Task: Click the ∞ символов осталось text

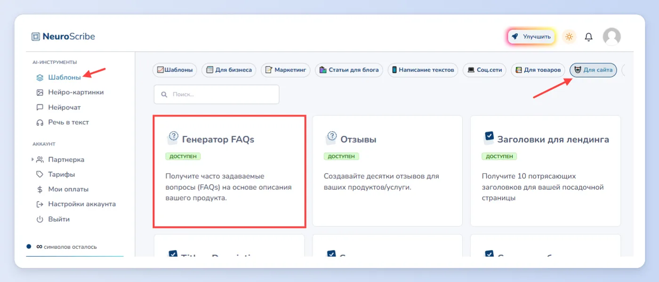Action: 66,247
